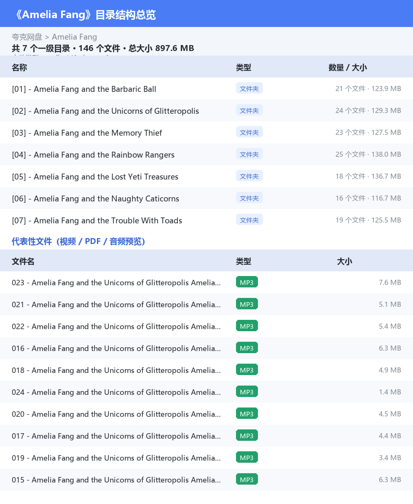Click the MP3 badge on the file 018 row
Image resolution: width=413 pixels, height=504 pixels.
tap(247, 370)
